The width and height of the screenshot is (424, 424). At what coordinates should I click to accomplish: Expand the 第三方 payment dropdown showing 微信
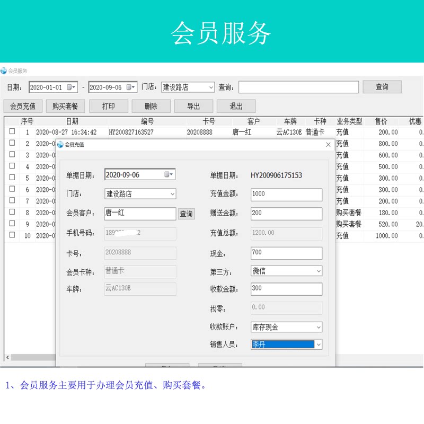319,271
